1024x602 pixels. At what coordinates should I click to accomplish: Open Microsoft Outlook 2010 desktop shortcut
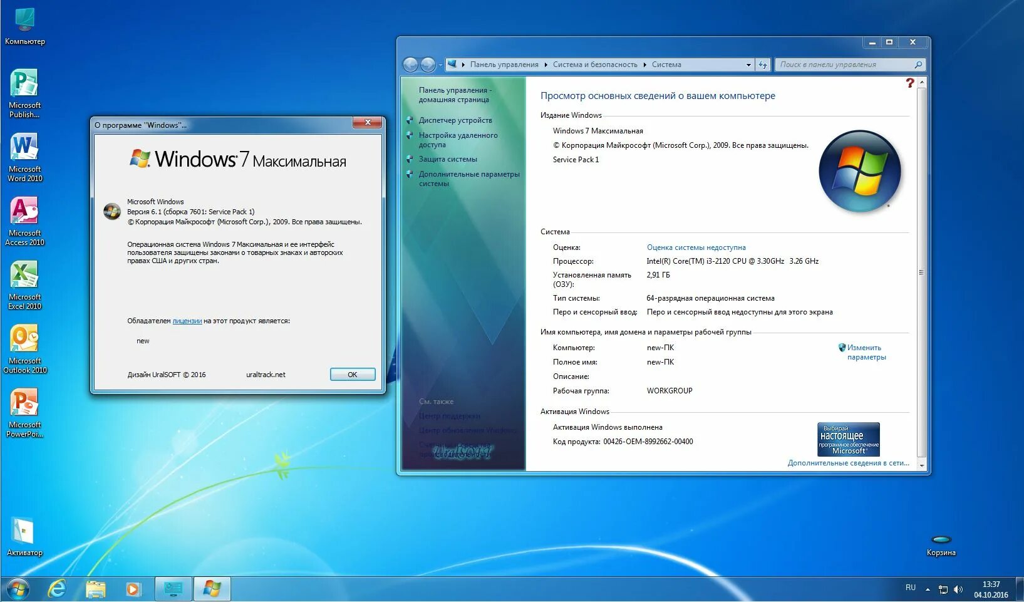coord(24,349)
